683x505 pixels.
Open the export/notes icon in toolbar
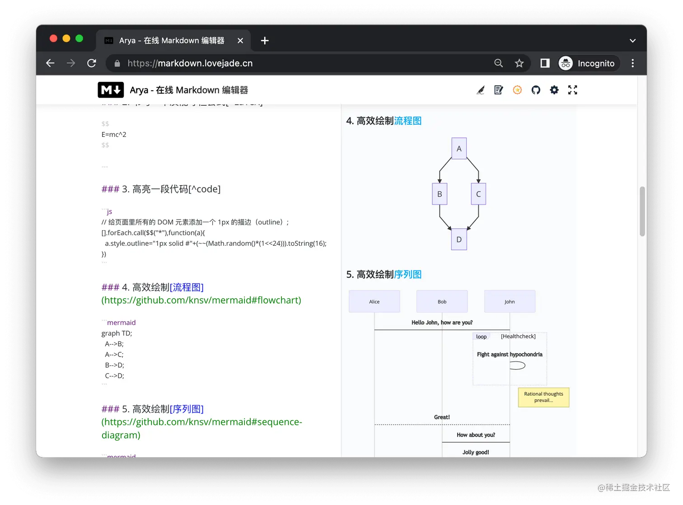tap(498, 90)
